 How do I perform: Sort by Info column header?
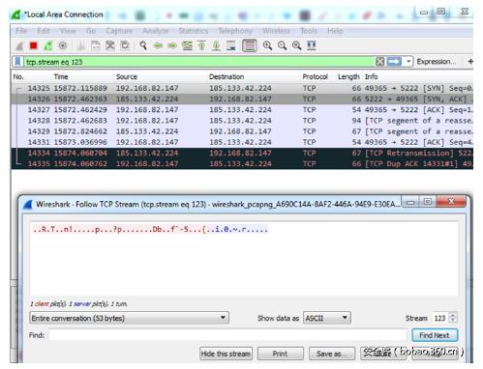371,76
